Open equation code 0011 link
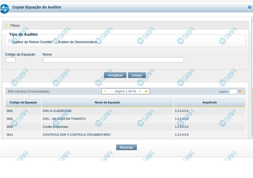 pos(10,135)
